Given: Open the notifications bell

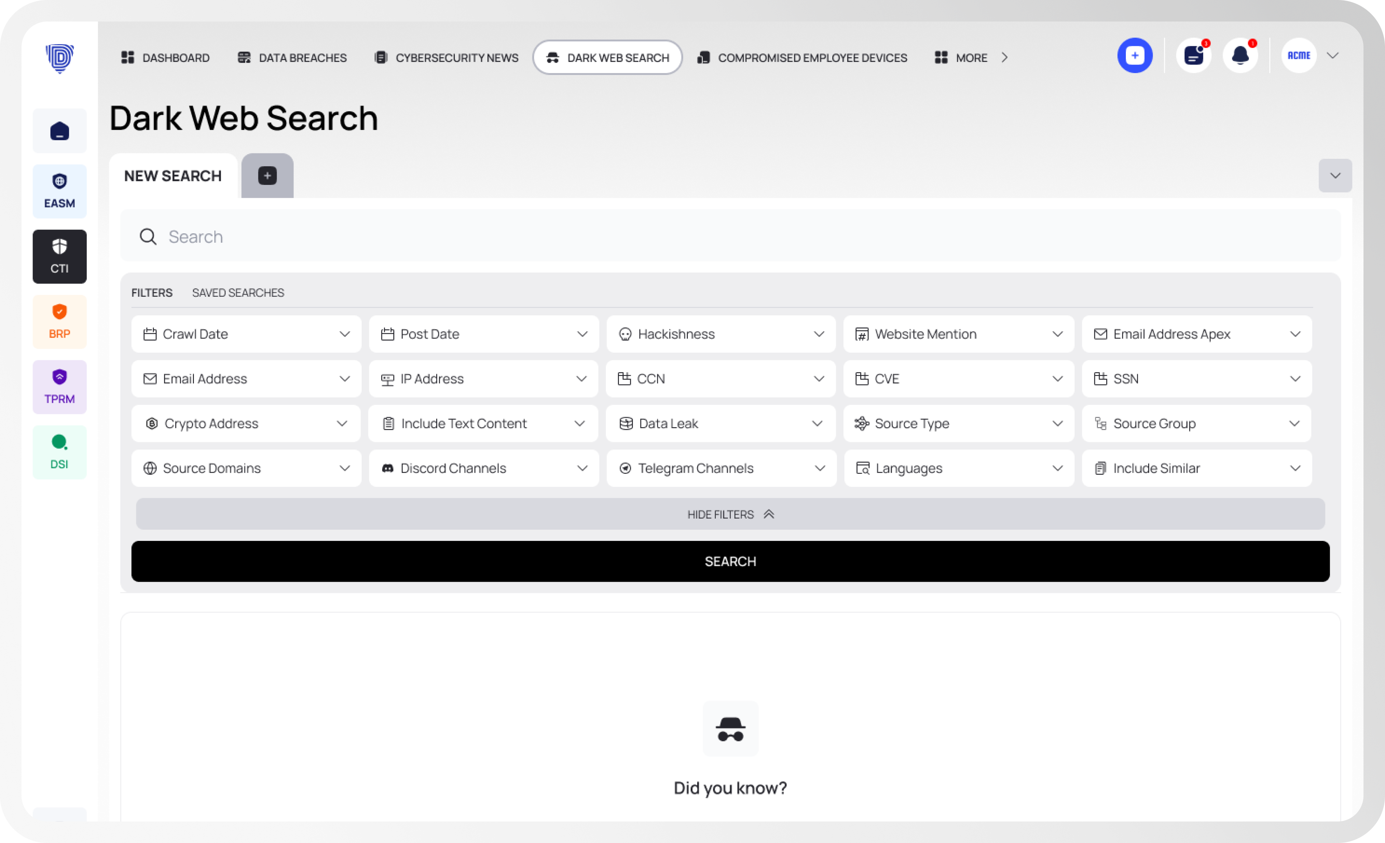Looking at the screenshot, I should point(1240,56).
